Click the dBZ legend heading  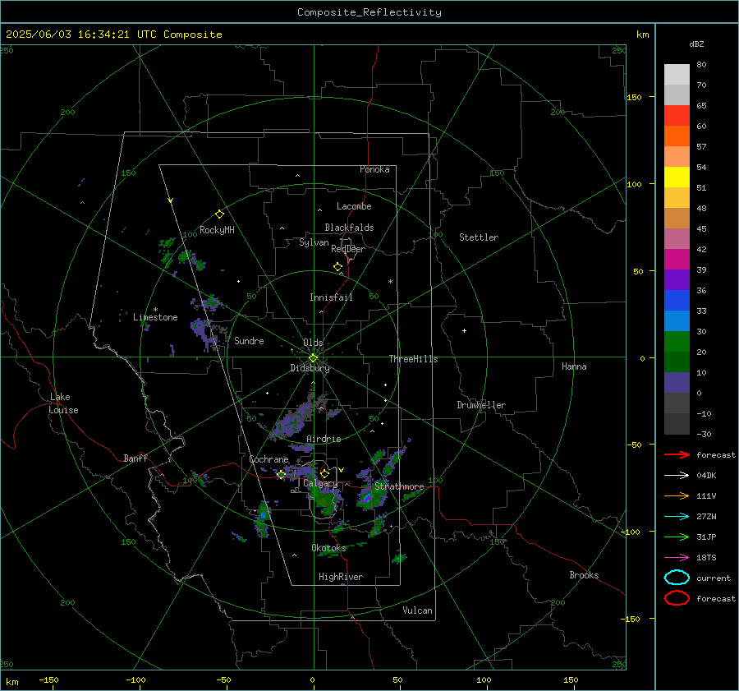pyautogui.click(x=696, y=44)
